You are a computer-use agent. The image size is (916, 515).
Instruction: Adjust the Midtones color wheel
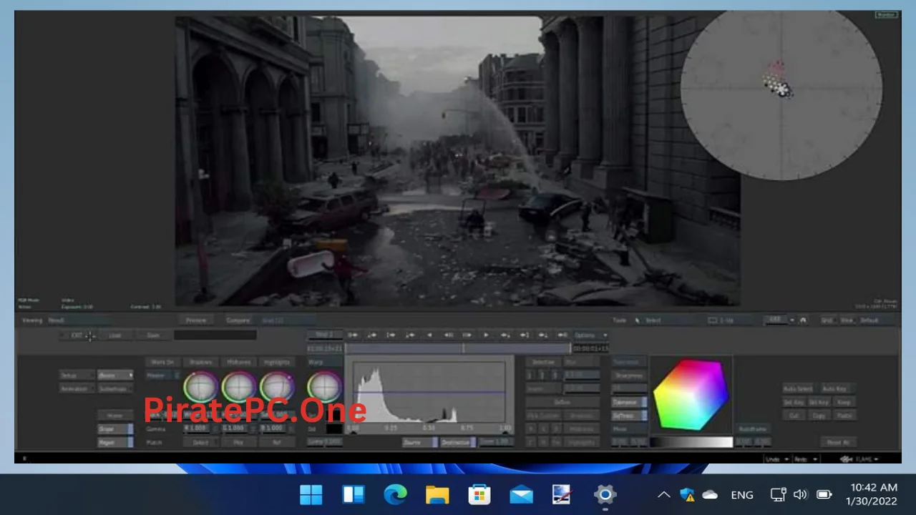(239, 387)
